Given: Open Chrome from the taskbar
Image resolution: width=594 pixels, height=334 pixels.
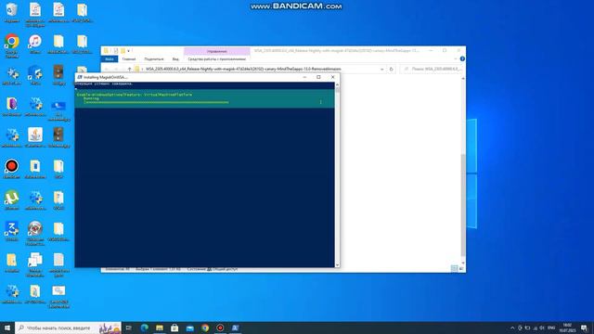Looking at the screenshot, I should click(205, 328).
